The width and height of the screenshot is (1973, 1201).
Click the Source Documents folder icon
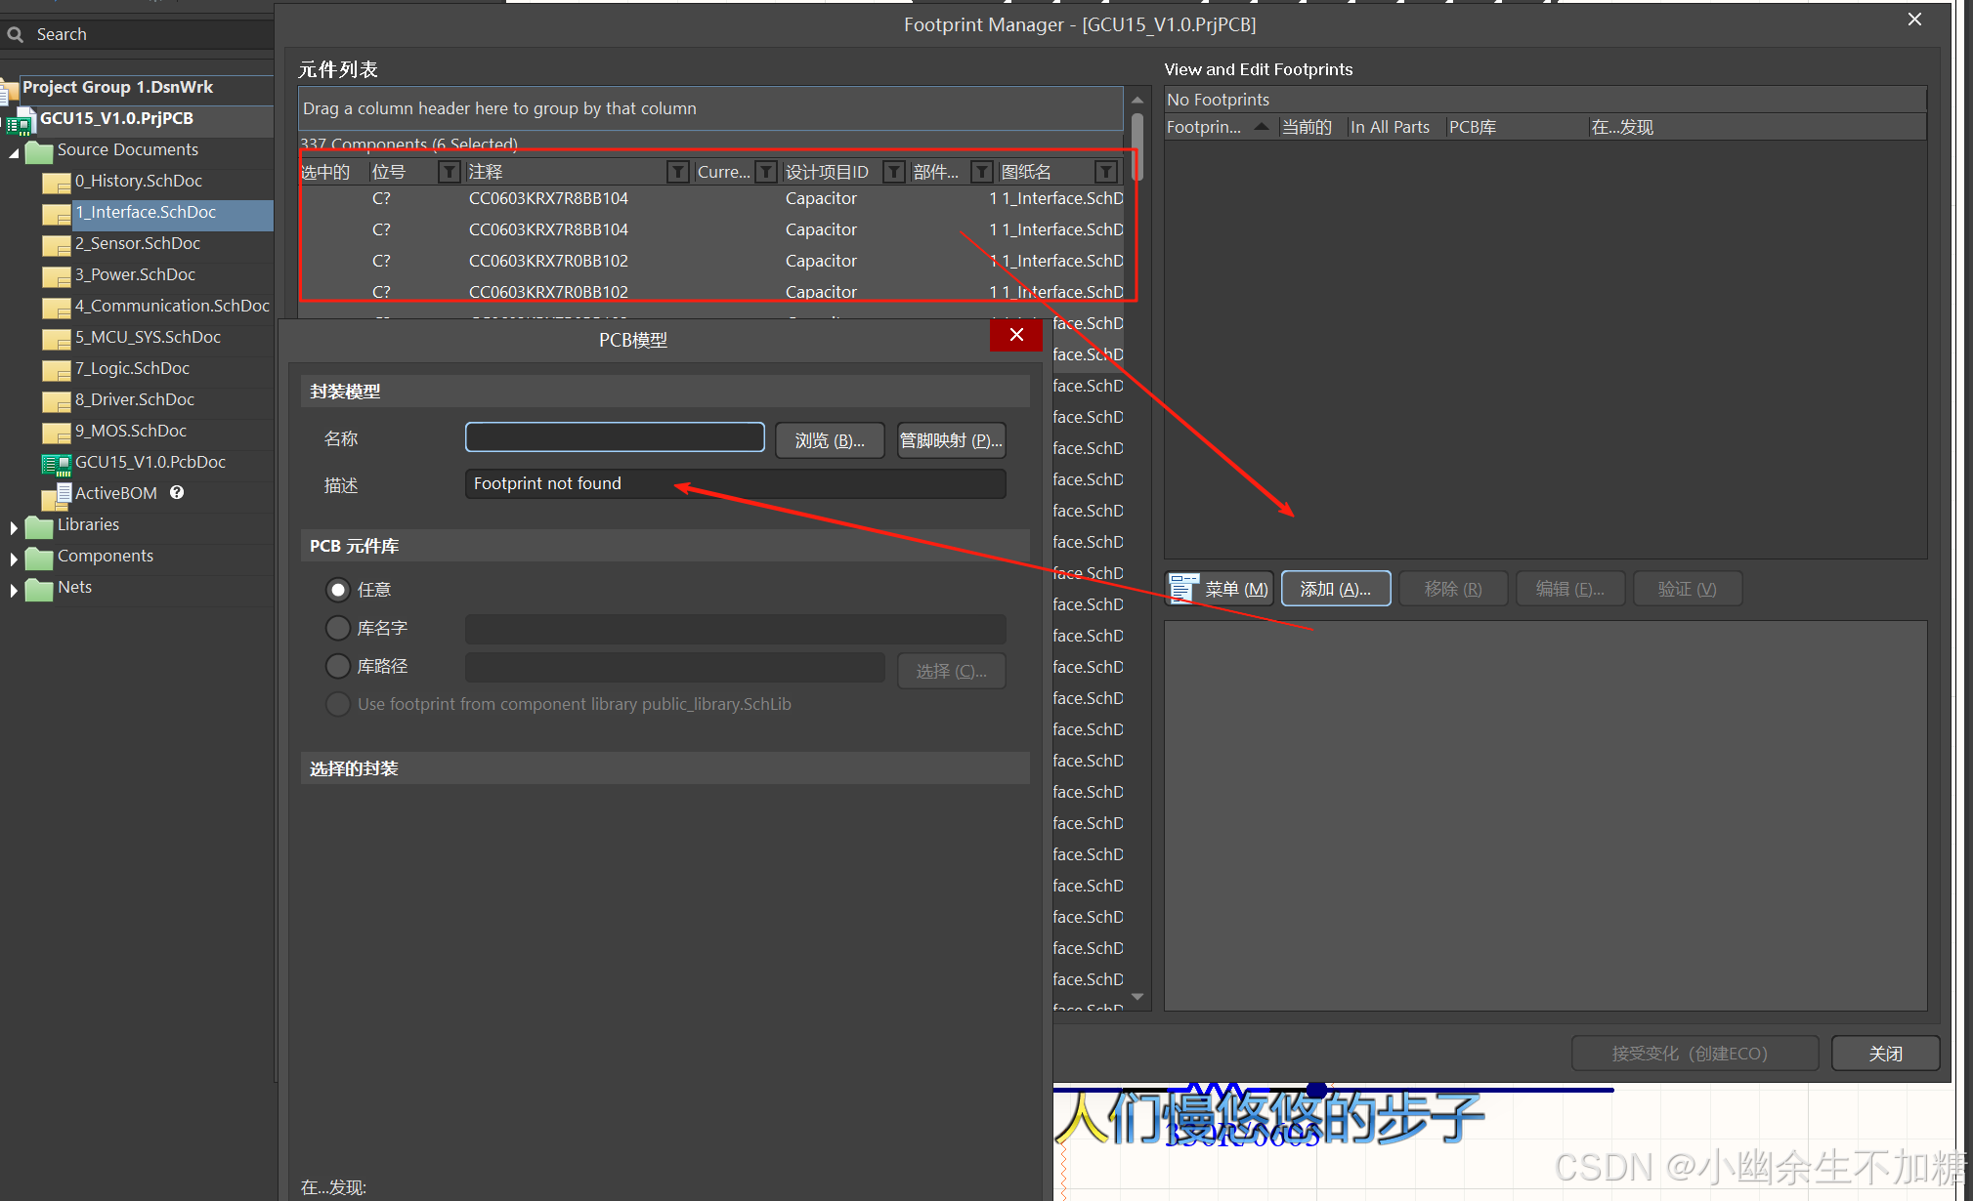(x=39, y=151)
